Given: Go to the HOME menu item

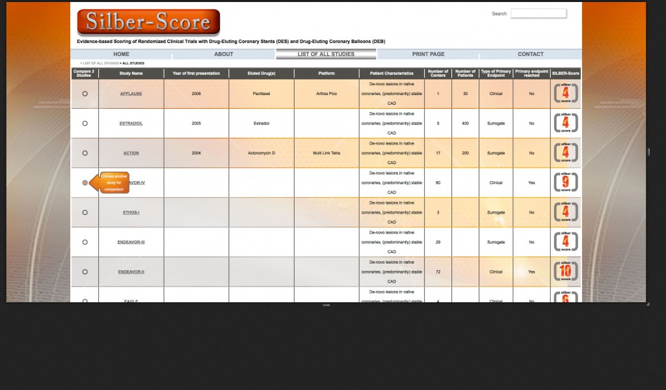Looking at the screenshot, I should (x=121, y=54).
